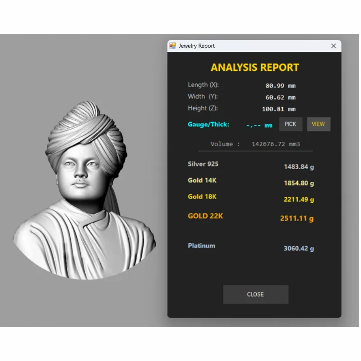Click the GOLD 22K weight value
The width and height of the screenshot is (361, 361).
(x=296, y=218)
